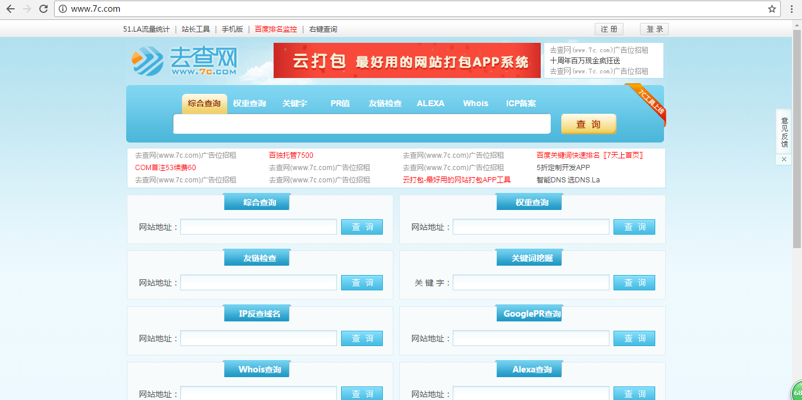Screen dimensions: 802x400
Task: Click 查询 button in 友链检查 panel
Action: tap(362, 283)
